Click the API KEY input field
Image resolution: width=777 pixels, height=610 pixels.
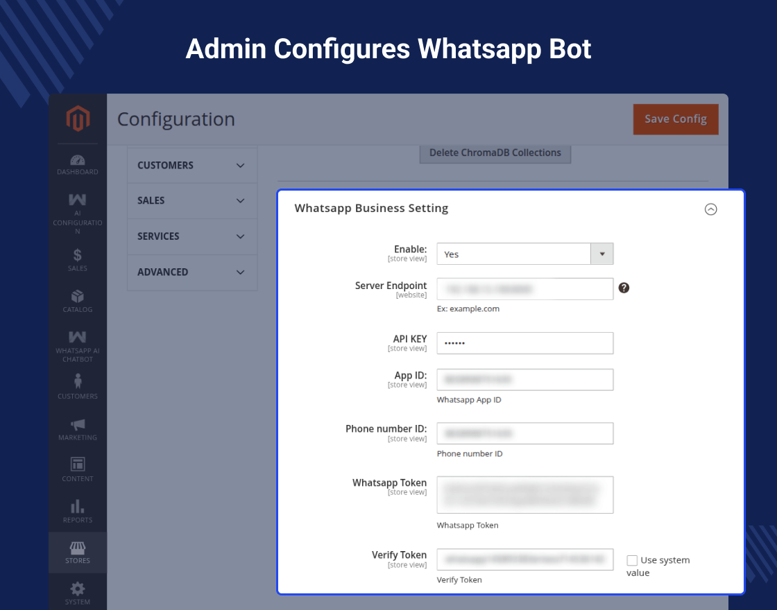pyautogui.click(x=524, y=343)
